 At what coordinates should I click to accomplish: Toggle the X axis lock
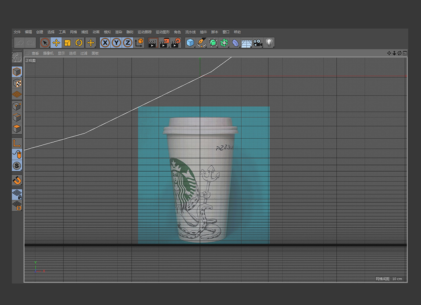(x=105, y=43)
